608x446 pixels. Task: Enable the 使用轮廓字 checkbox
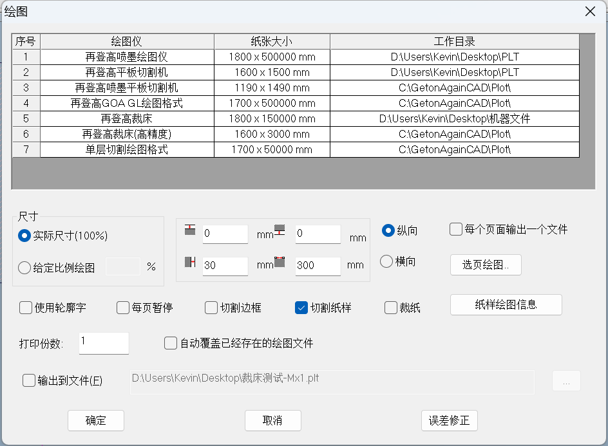26,308
